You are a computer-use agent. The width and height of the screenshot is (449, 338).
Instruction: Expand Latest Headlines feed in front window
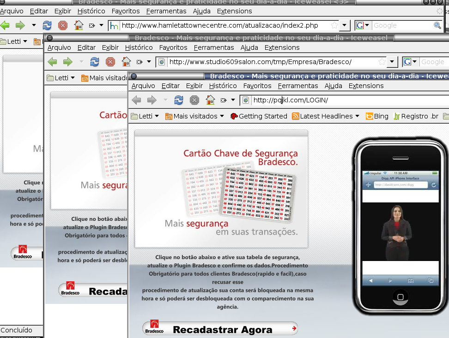(326, 116)
